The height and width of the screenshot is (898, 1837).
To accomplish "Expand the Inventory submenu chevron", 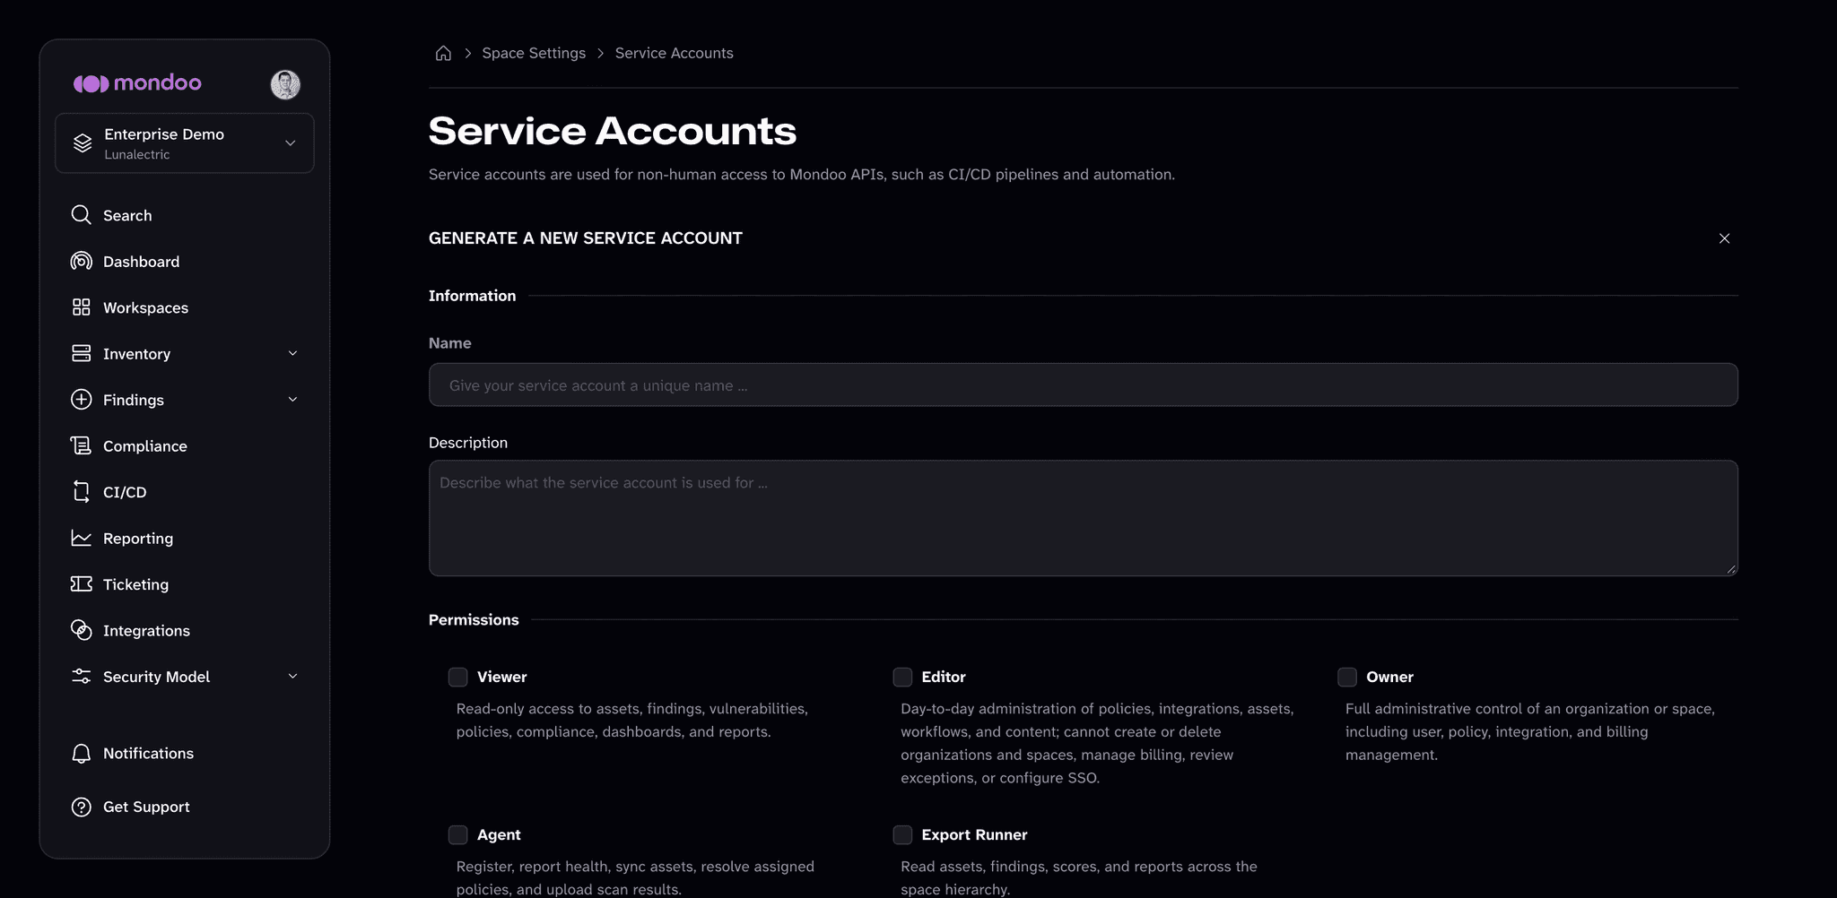I will coord(292,353).
